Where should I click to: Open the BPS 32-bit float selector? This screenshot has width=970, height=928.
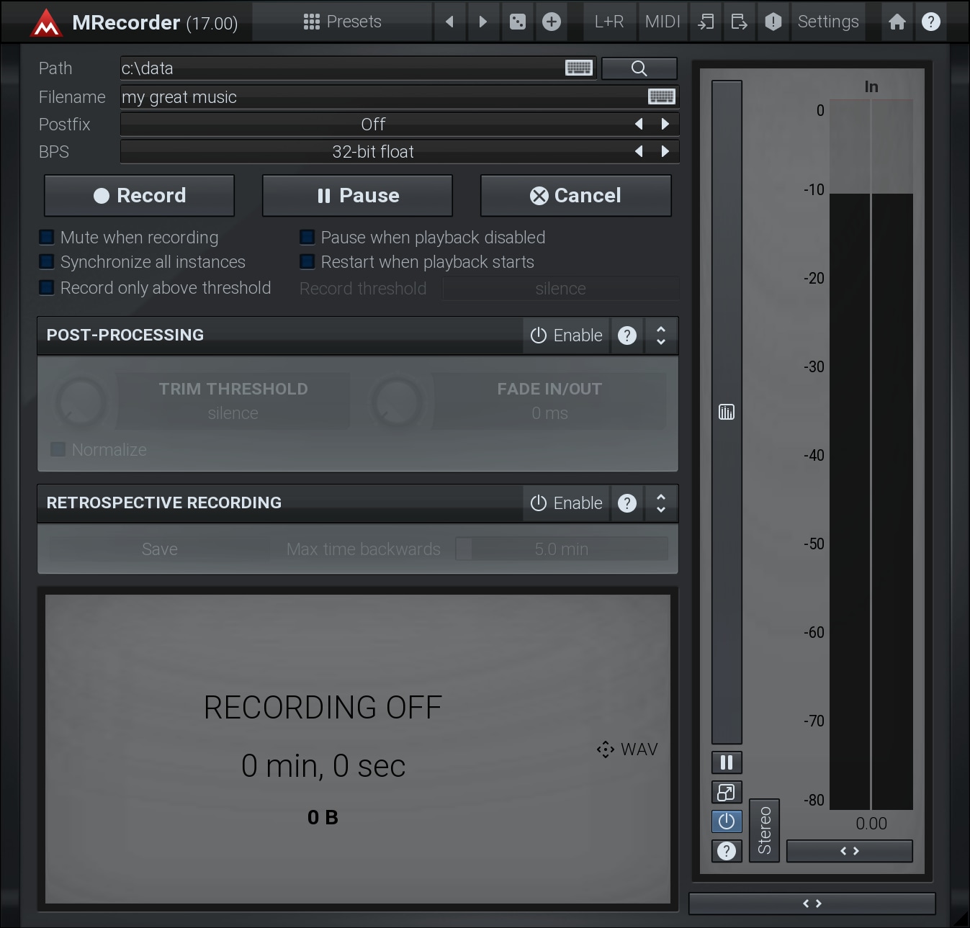pos(373,152)
